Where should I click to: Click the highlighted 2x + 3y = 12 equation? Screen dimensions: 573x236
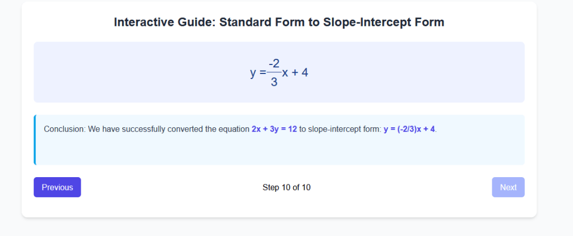click(274, 129)
